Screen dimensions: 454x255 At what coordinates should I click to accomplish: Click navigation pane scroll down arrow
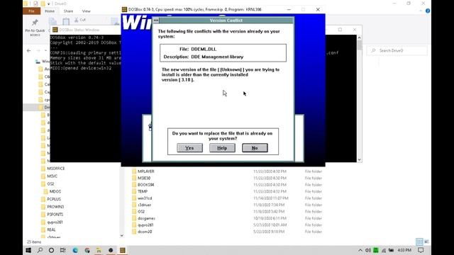point(122,235)
